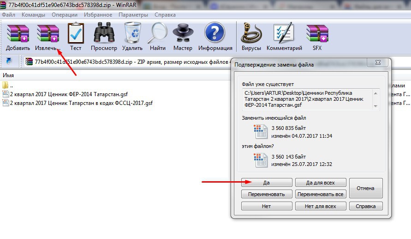Click 'этим файлом?' label
The width and height of the screenshot is (411, 239).
258,146
